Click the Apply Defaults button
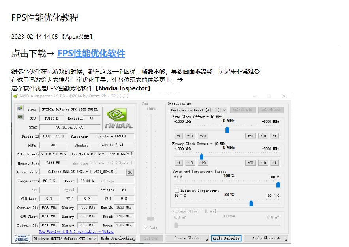The width and height of the screenshot is (349, 247). coord(226,238)
